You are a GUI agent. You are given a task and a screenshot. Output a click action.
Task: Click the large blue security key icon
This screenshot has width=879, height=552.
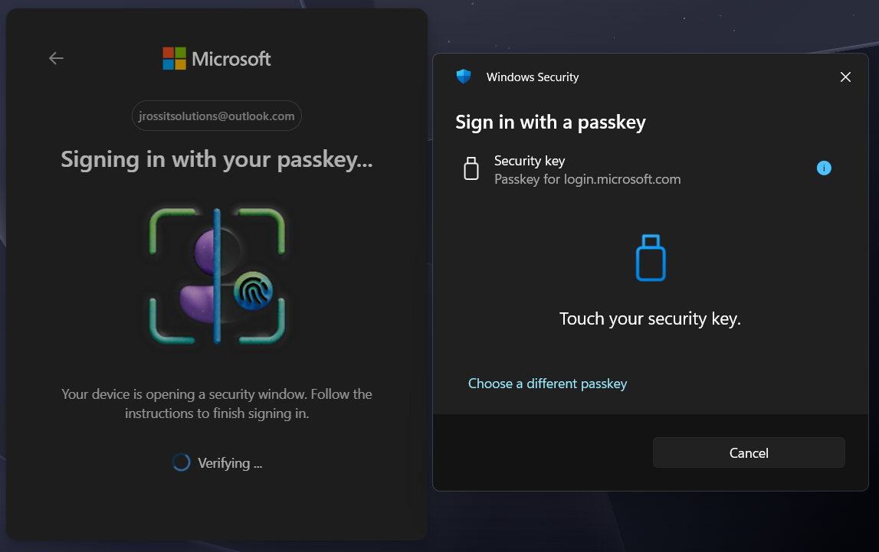(651, 257)
